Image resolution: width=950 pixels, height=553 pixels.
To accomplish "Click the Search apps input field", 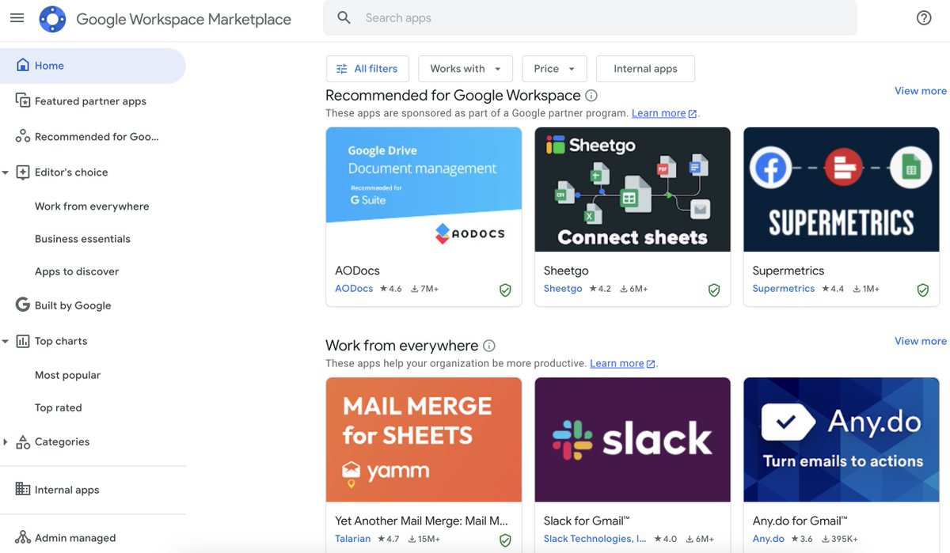I will click(x=590, y=17).
